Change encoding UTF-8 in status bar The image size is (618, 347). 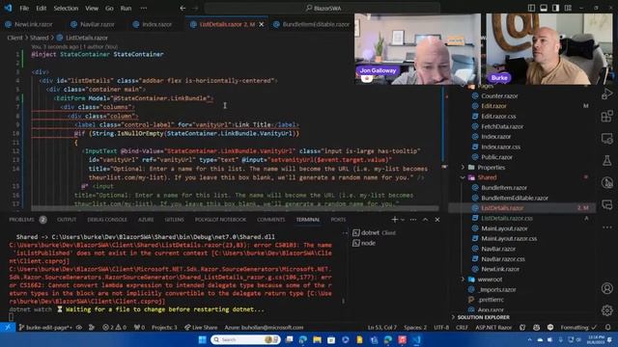coord(441,328)
